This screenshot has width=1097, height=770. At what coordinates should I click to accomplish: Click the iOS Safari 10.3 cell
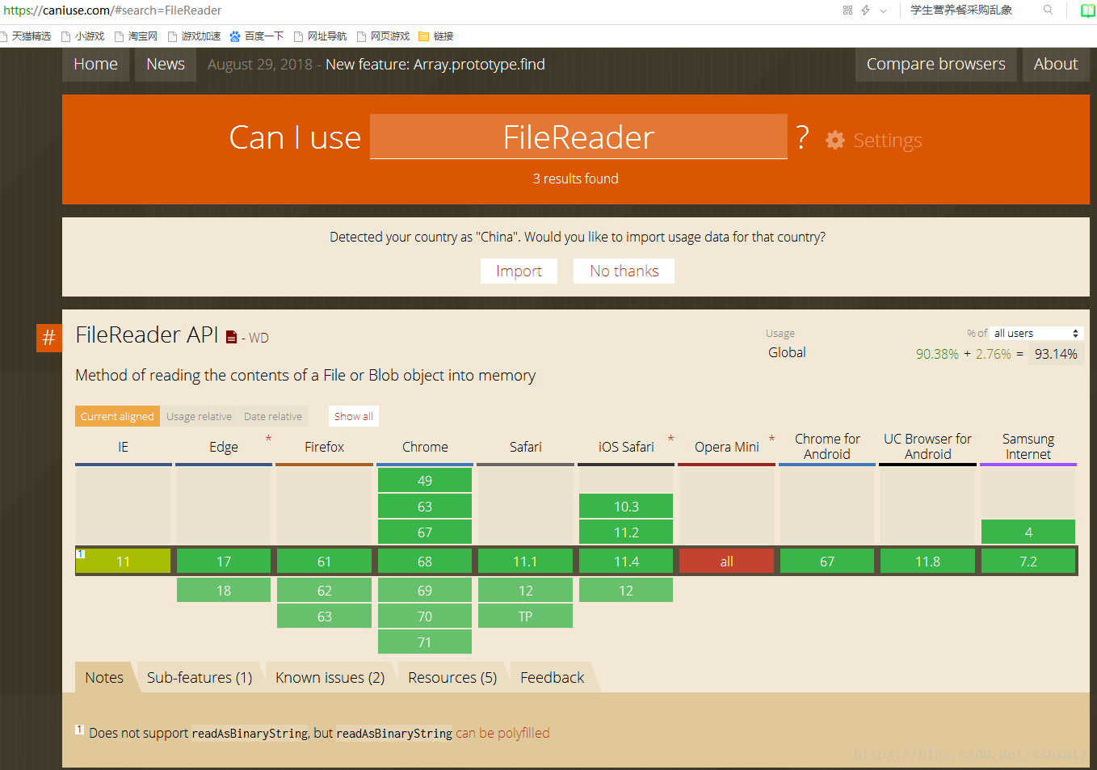626,506
